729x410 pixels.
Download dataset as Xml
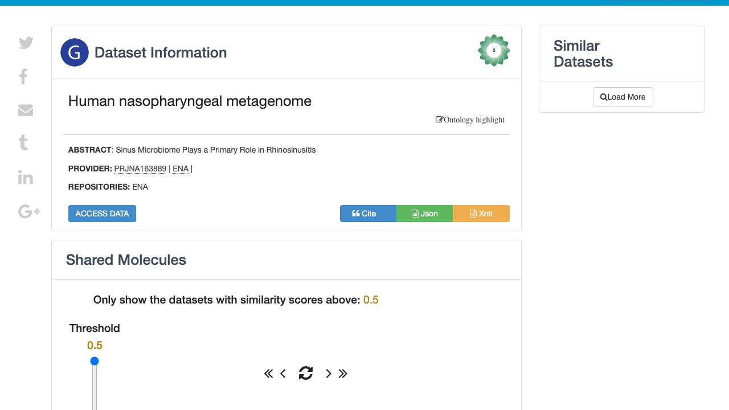pyautogui.click(x=481, y=214)
